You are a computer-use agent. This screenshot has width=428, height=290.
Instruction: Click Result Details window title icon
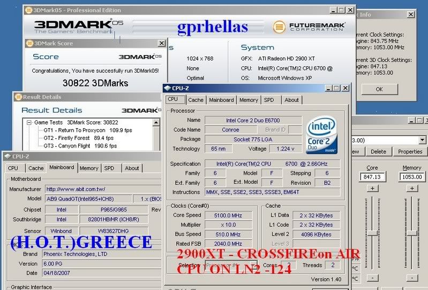[19, 97]
